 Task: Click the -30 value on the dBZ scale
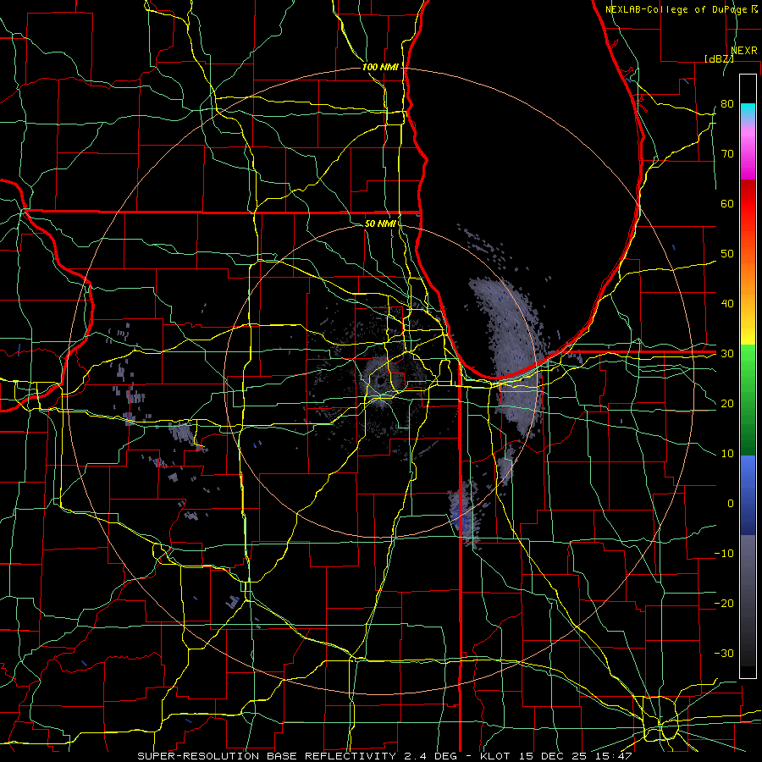(x=724, y=654)
